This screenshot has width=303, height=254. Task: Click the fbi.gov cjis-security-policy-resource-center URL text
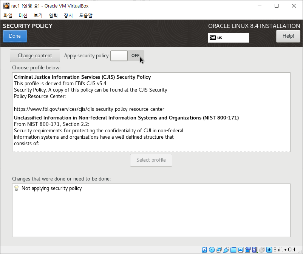tap(89, 109)
